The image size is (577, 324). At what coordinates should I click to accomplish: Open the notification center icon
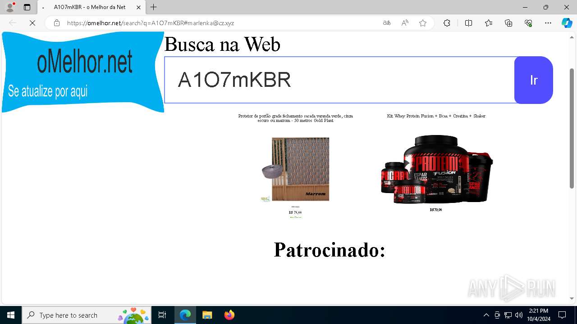tap(562, 315)
